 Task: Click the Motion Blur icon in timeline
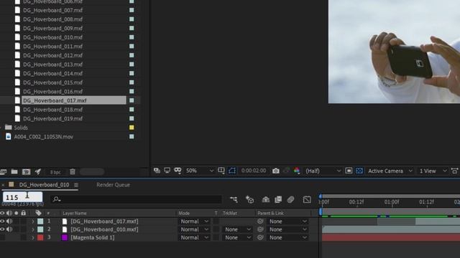coord(290,199)
